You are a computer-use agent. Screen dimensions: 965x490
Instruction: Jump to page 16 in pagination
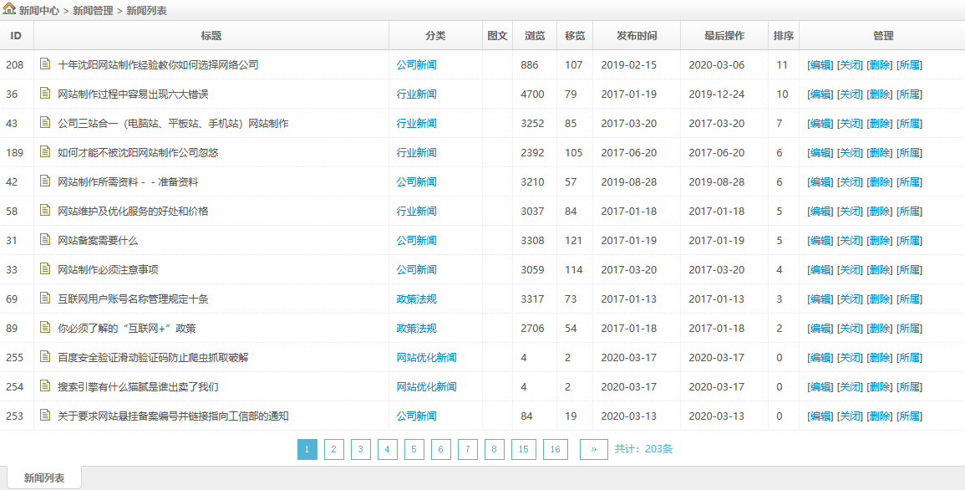pyautogui.click(x=555, y=449)
